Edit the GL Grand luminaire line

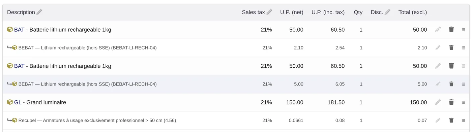pos(438,102)
